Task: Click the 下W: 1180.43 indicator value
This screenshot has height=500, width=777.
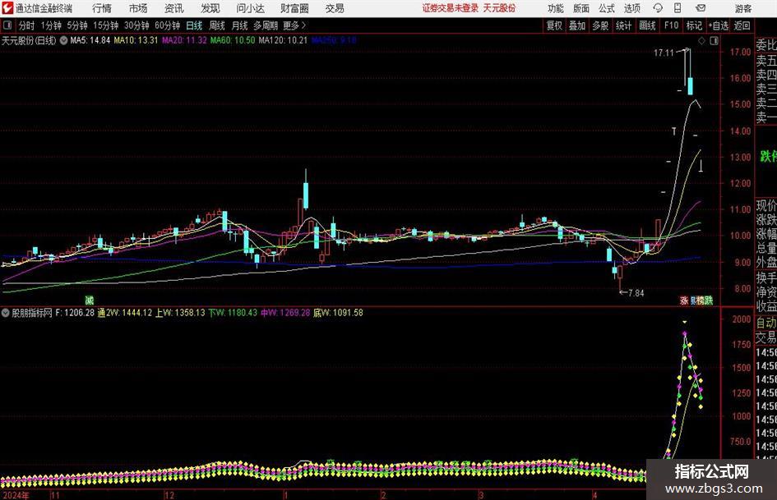Action: (233, 313)
